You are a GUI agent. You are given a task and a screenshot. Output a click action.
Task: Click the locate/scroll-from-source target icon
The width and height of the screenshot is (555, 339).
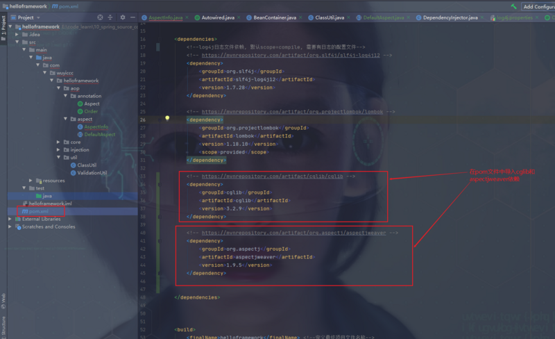click(100, 17)
